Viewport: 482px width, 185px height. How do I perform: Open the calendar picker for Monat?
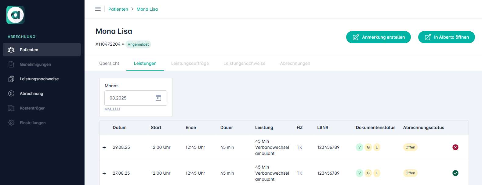(x=158, y=98)
